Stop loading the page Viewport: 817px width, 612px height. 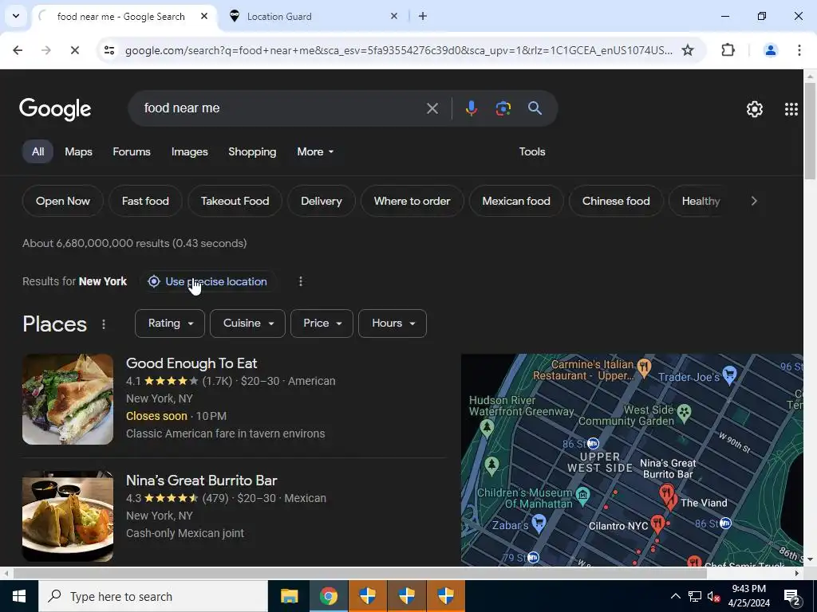[74, 50]
